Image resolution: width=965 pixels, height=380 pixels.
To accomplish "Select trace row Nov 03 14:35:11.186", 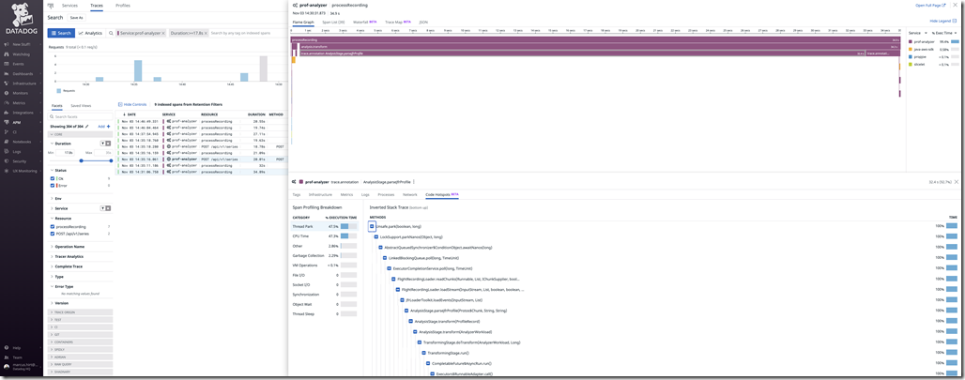I will [201, 165].
